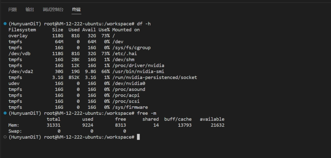This screenshot has height=158, width=331.
Task: Click the '852K' used value
Action: coord(74,77)
